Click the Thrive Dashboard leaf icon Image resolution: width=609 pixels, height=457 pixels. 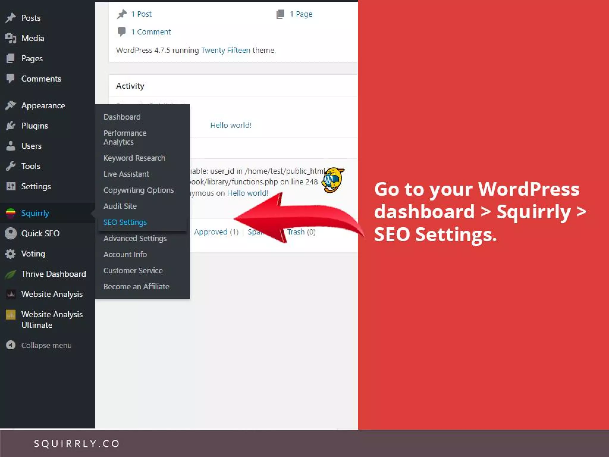click(x=11, y=274)
